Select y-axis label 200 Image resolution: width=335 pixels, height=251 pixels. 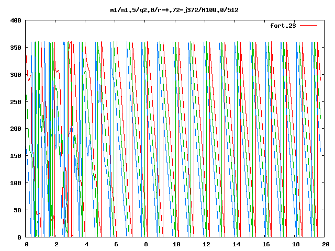pos(16,129)
